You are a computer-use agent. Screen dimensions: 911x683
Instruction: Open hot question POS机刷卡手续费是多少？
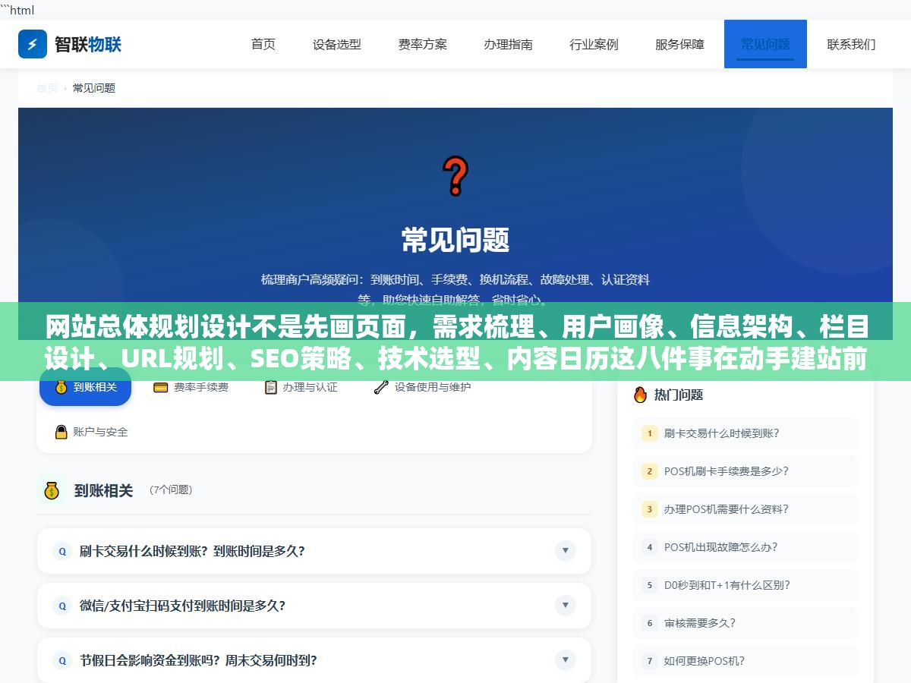(746, 471)
